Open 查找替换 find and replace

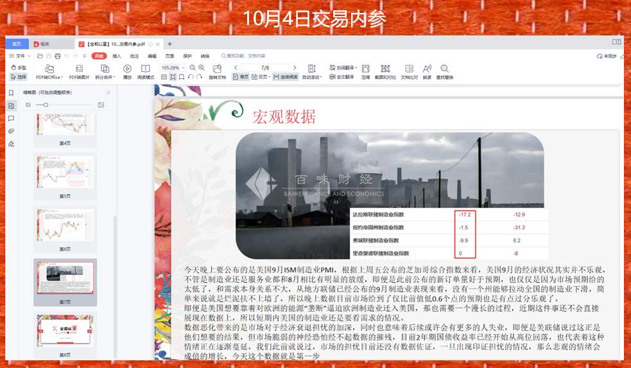(445, 72)
